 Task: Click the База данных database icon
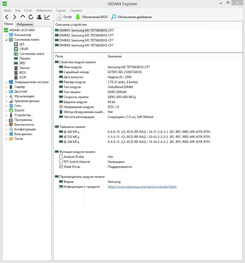tap(11, 134)
